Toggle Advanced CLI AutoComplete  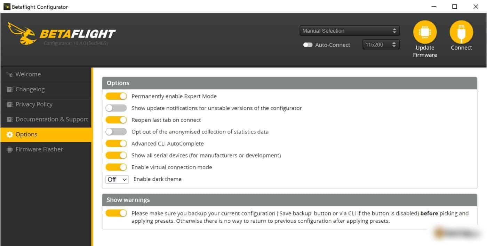click(x=116, y=143)
